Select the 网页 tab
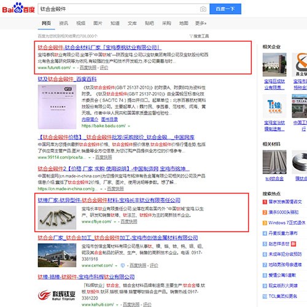The height and width of the screenshot is (307, 307). [x=46, y=23]
